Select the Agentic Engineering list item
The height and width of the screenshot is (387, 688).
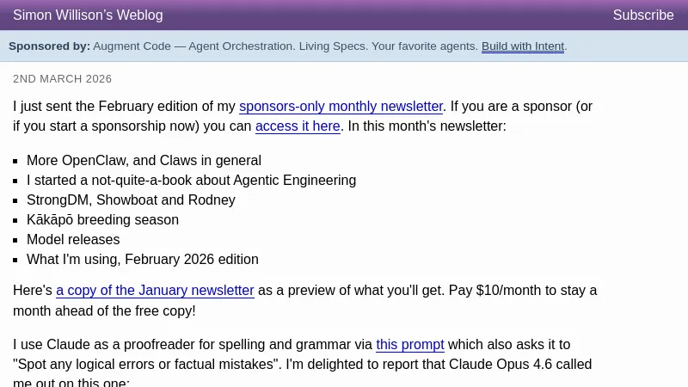pos(191,181)
